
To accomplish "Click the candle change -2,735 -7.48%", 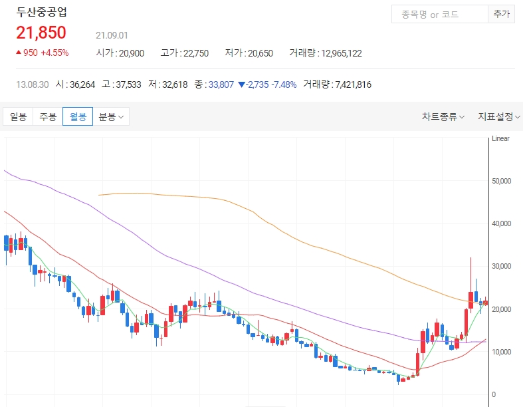I will pos(268,84).
